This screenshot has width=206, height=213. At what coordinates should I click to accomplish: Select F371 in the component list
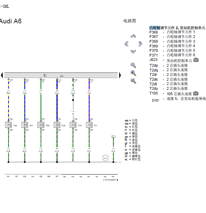click(154, 55)
